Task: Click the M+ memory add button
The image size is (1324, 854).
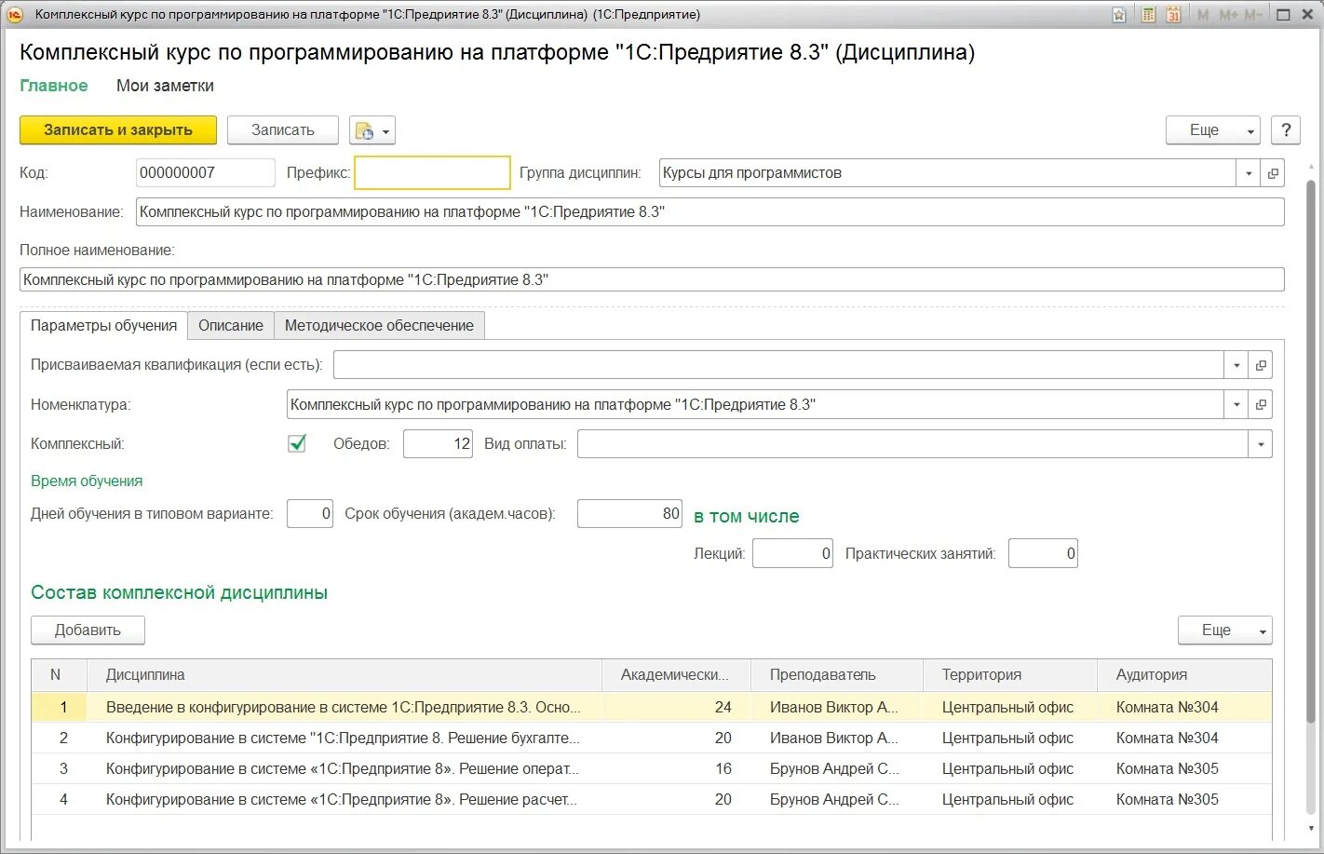Action: [1228, 15]
